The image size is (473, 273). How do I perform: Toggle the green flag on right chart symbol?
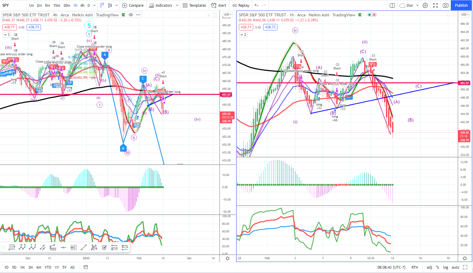pyautogui.click(x=360, y=15)
